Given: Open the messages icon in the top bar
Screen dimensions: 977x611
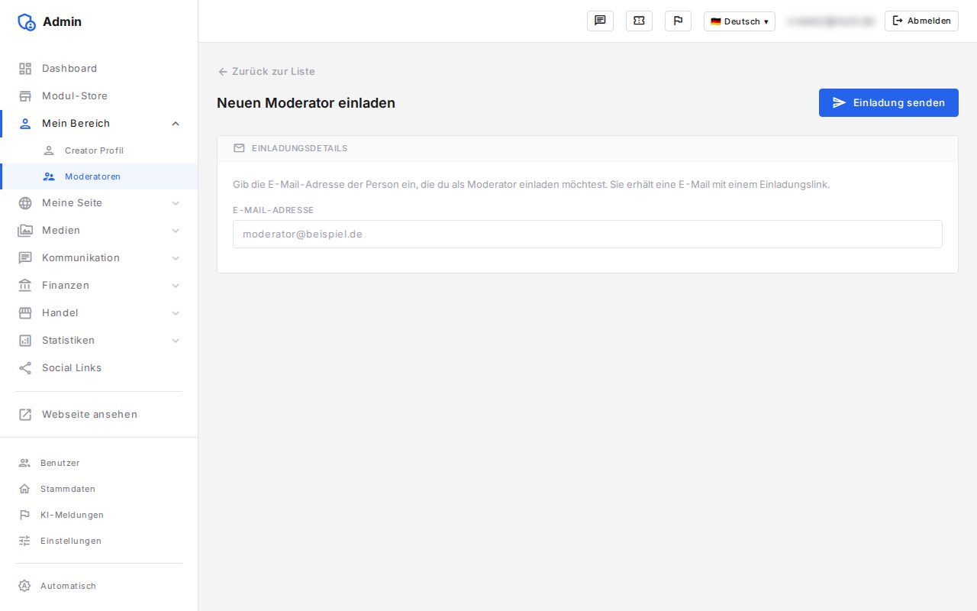Looking at the screenshot, I should click(x=600, y=21).
